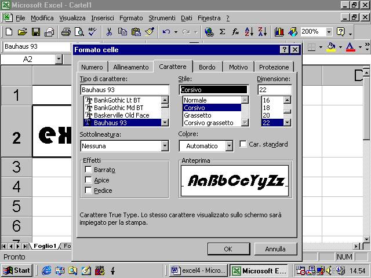The image size is (371, 278).
Task: Click the volume speaker tray icon
Action: tap(329, 270)
